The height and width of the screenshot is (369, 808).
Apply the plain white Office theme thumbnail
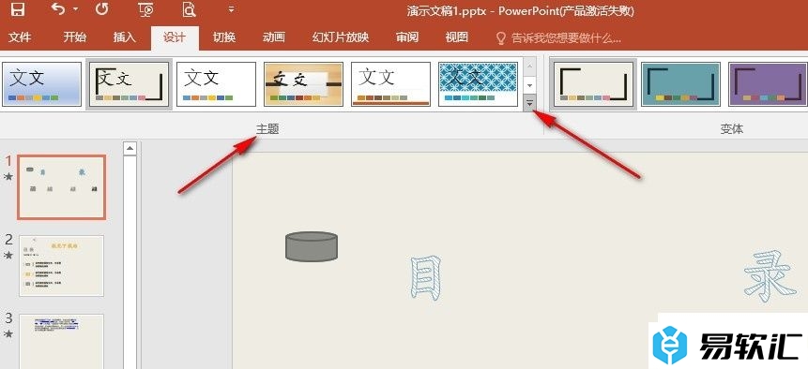tap(217, 84)
